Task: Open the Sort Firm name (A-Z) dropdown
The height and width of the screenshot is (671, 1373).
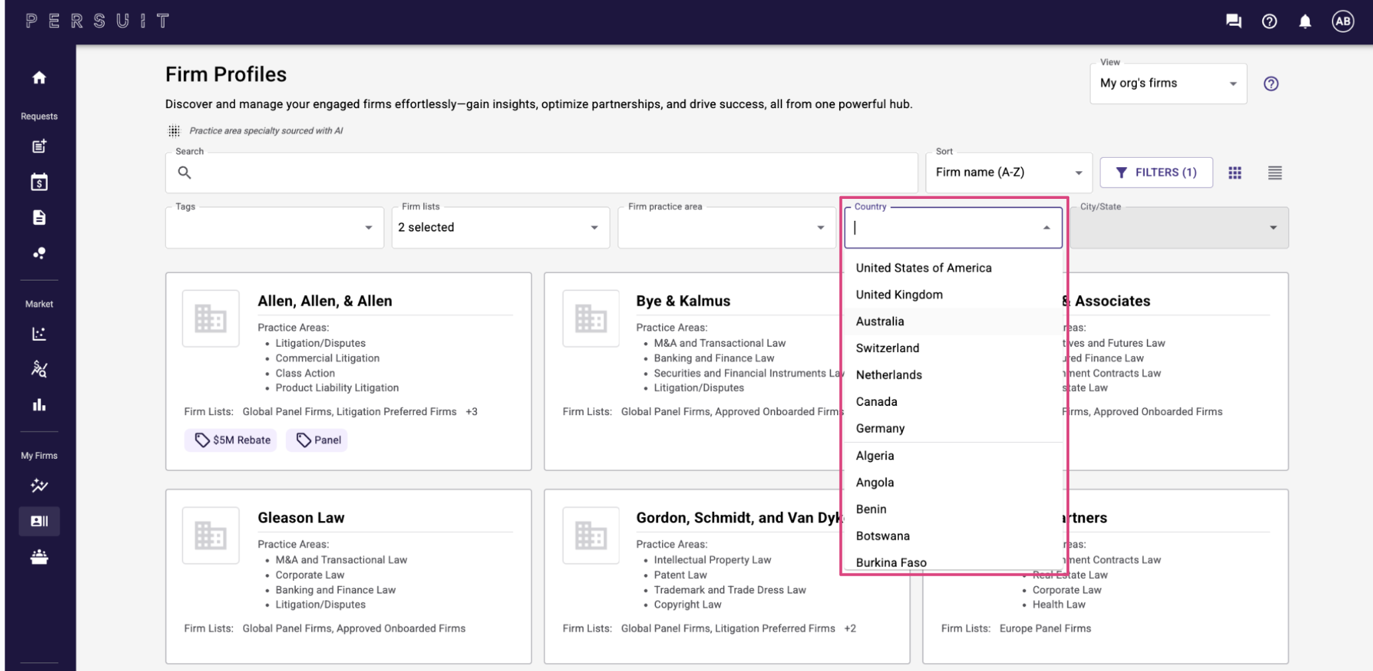Action: click(1008, 173)
